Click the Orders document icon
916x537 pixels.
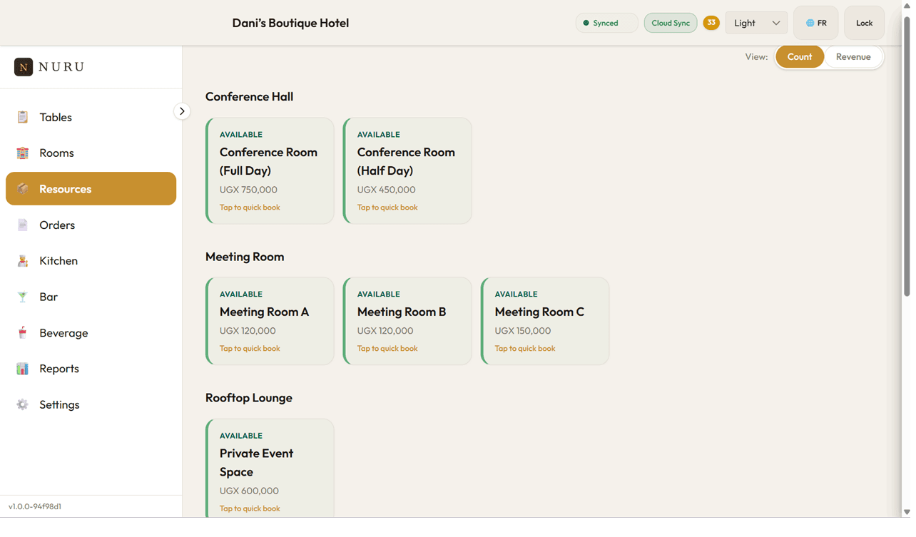pos(23,225)
